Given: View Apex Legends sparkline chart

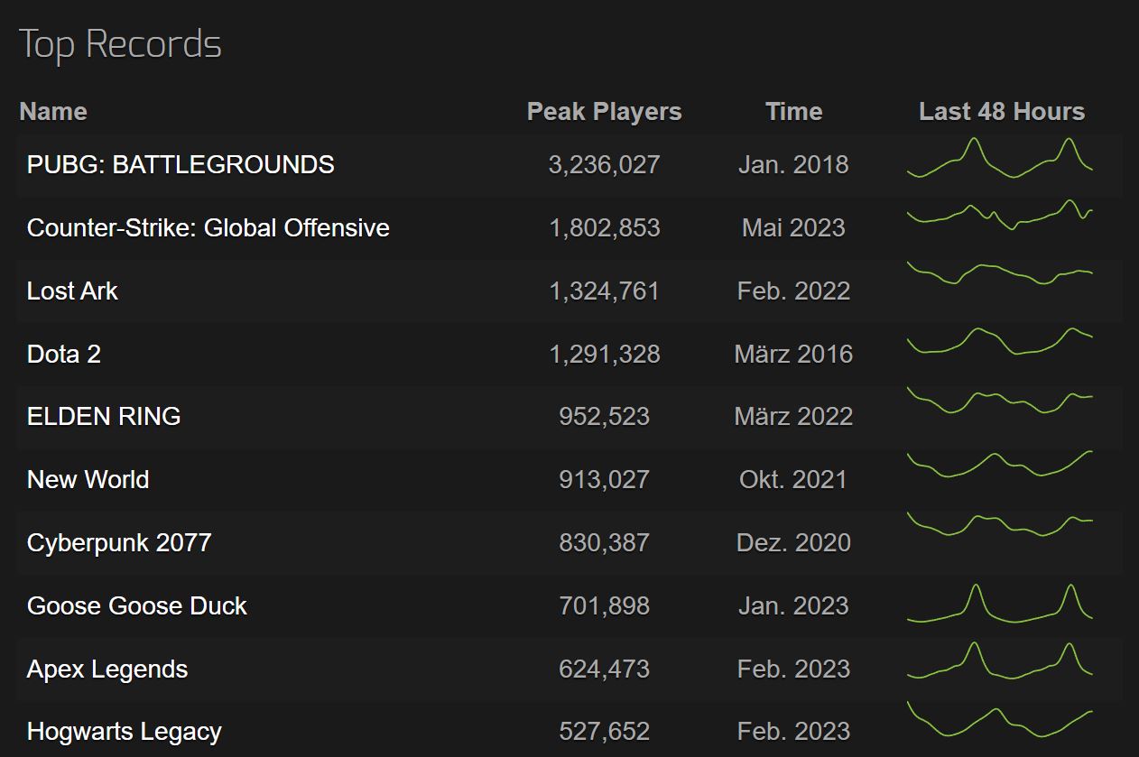Looking at the screenshot, I should (1000, 661).
